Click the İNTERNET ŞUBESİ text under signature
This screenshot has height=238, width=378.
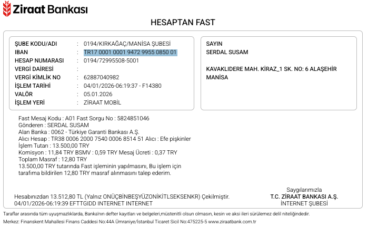click(304, 204)
